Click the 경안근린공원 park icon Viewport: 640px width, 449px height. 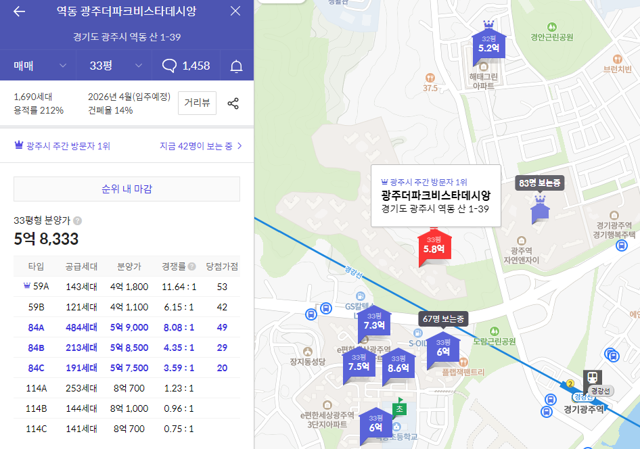[552, 27]
